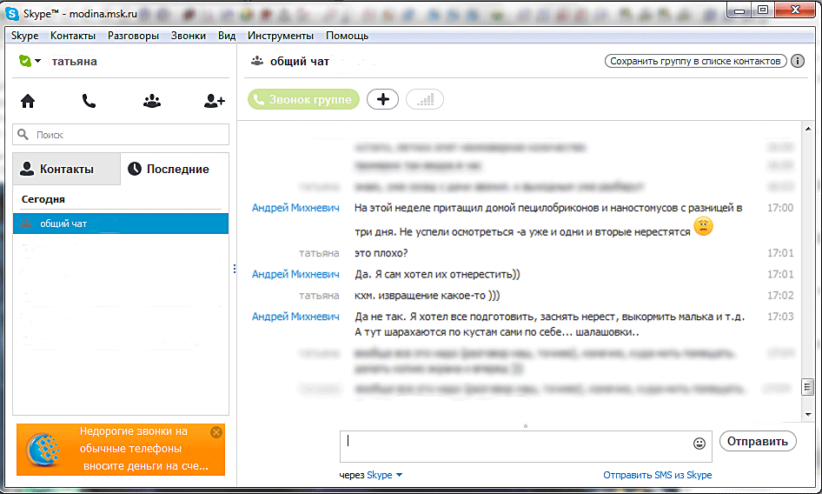
Task: Click the add contact icon
Action: pos(215,101)
